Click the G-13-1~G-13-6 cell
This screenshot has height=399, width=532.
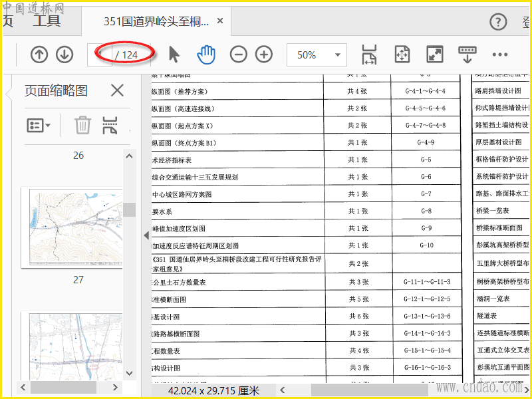427,317
